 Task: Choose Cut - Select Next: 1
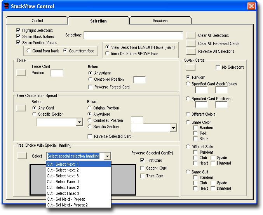point(78,164)
